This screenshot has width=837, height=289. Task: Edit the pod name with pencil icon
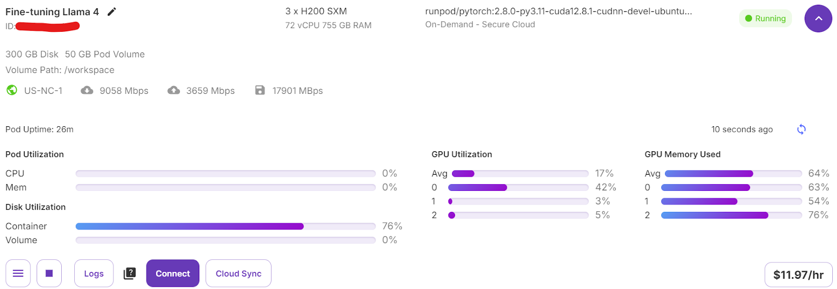[x=111, y=11]
